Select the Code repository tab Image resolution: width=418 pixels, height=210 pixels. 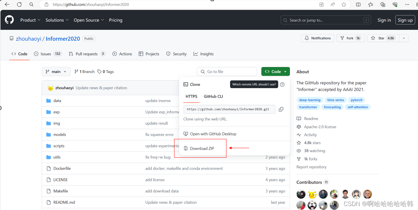[x=19, y=54]
